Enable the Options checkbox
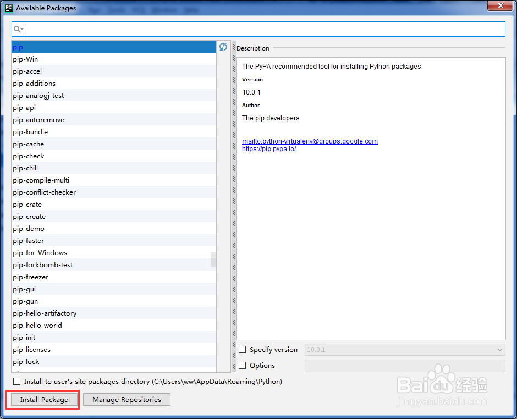Viewport: 517px width, 419px height. click(x=243, y=365)
